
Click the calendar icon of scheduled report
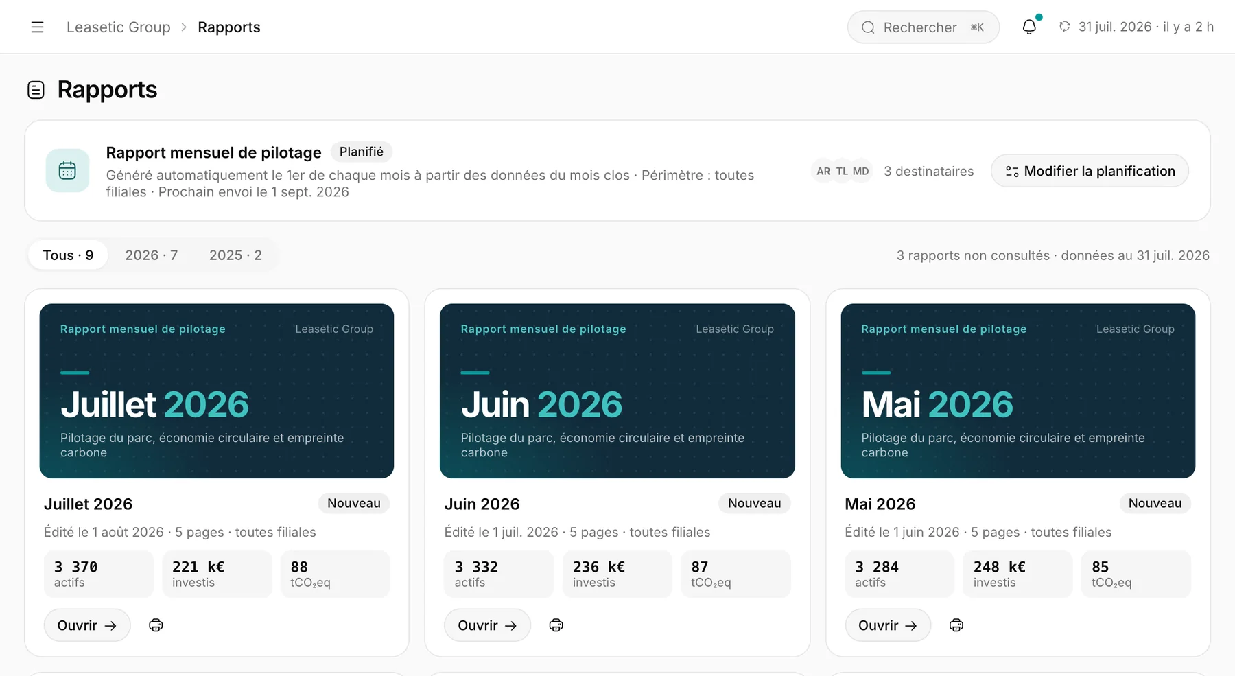click(x=67, y=171)
